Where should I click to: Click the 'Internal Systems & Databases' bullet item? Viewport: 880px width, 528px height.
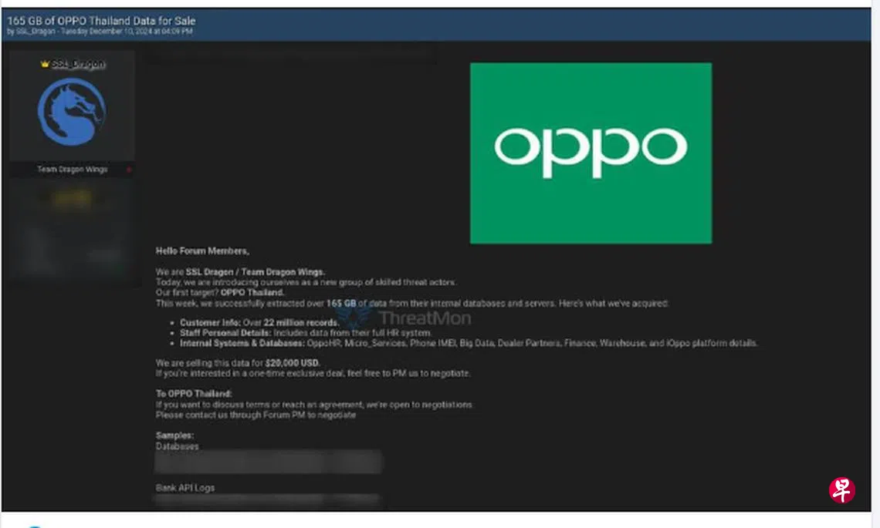click(x=468, y=343)
